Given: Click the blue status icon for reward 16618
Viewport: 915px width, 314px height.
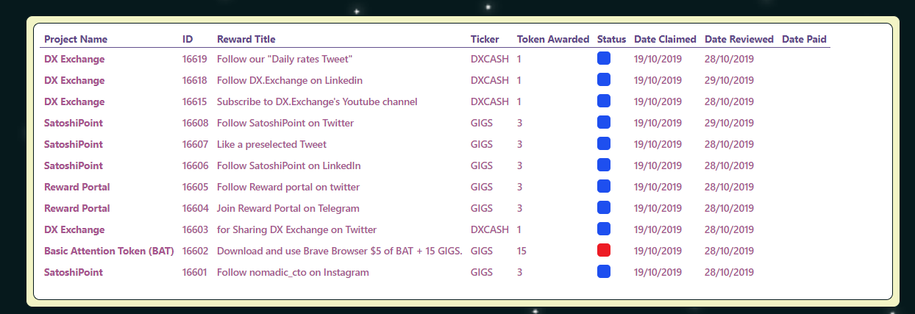Looking at the screenshot, I should [604, 80].
